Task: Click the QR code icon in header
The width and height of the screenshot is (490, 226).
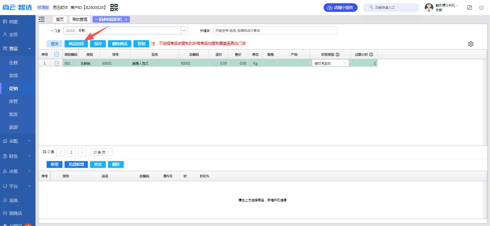Action: [x=114, y=7]
